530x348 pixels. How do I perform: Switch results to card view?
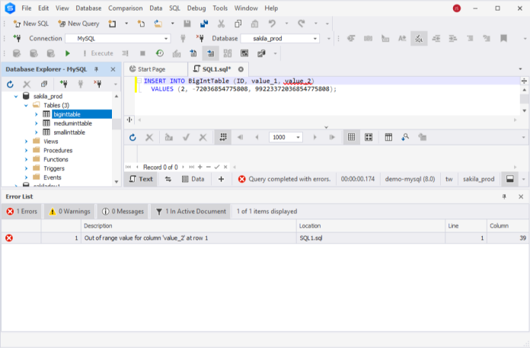368,137
